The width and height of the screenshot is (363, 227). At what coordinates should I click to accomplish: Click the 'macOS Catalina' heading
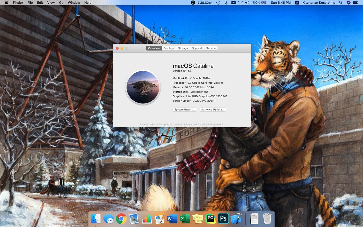click(x=193, y=66)
